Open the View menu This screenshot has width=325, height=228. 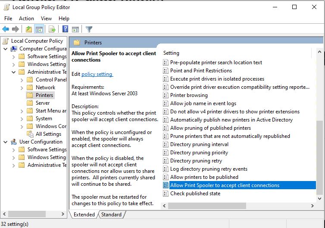click(x=46, y=19)
